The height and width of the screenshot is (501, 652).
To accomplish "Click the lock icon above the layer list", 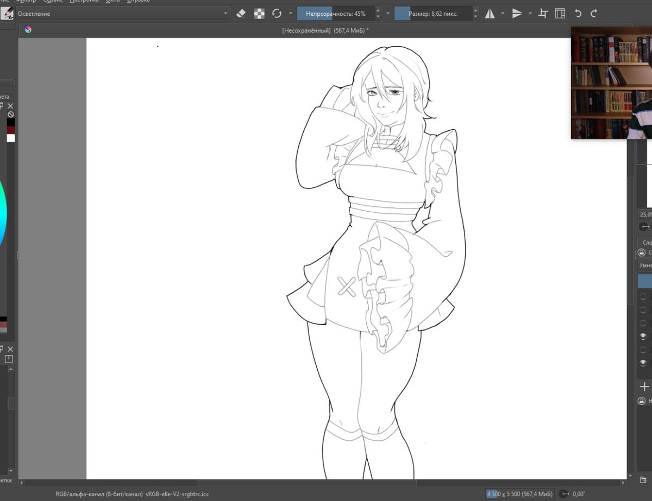I will click(x=642, y=253).
